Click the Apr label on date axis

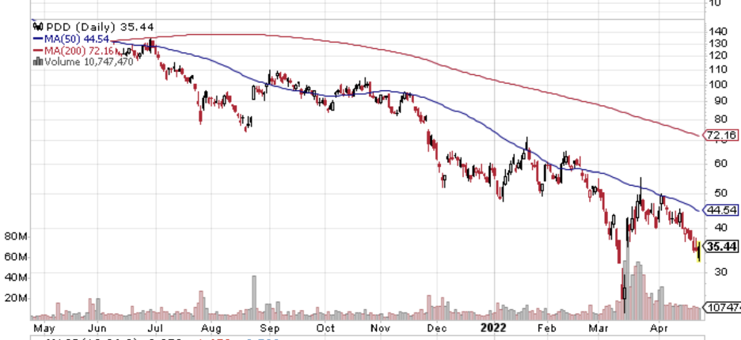click(x=659, y=327)
